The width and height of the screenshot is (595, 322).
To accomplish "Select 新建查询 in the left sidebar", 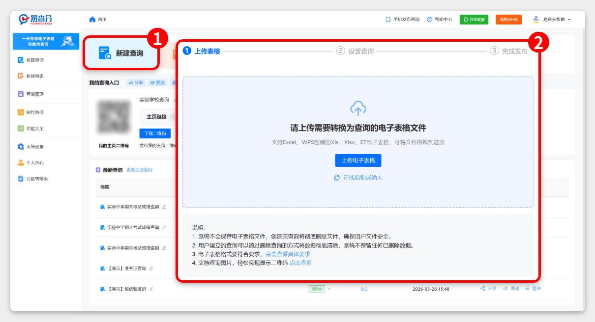I will tap(32, 60).
